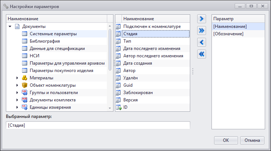Expand the Группы и пользователи node
Viewport: 271px width, 151px height.
(17, 93)
